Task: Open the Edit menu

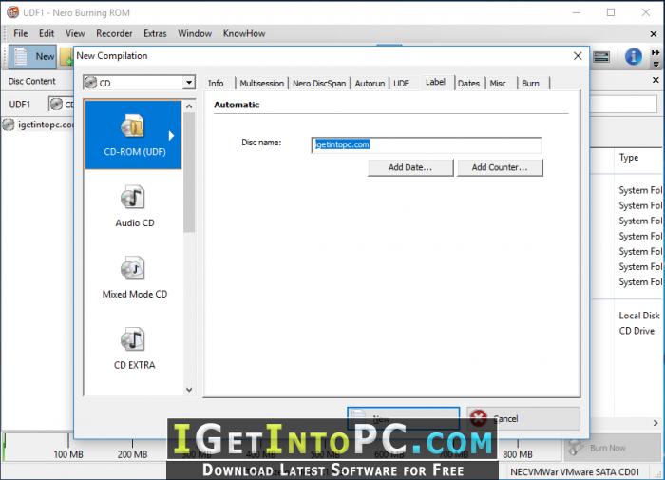Action: tap(47, 33)
